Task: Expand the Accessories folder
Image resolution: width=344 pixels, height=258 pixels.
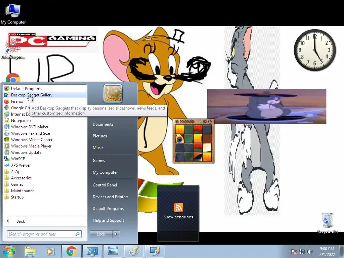Action: click(x=45, y=178)
